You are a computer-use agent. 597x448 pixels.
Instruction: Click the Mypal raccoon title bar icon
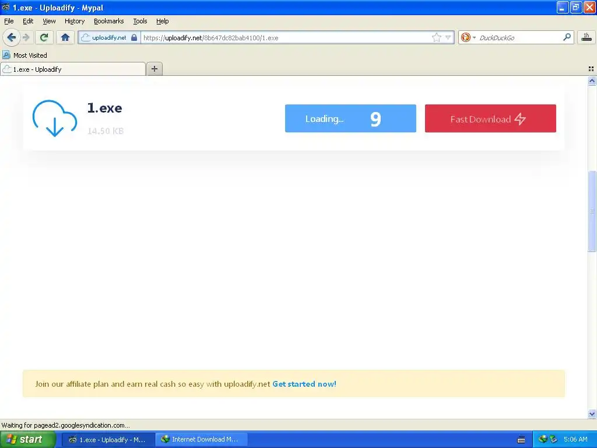click(6, 7)
